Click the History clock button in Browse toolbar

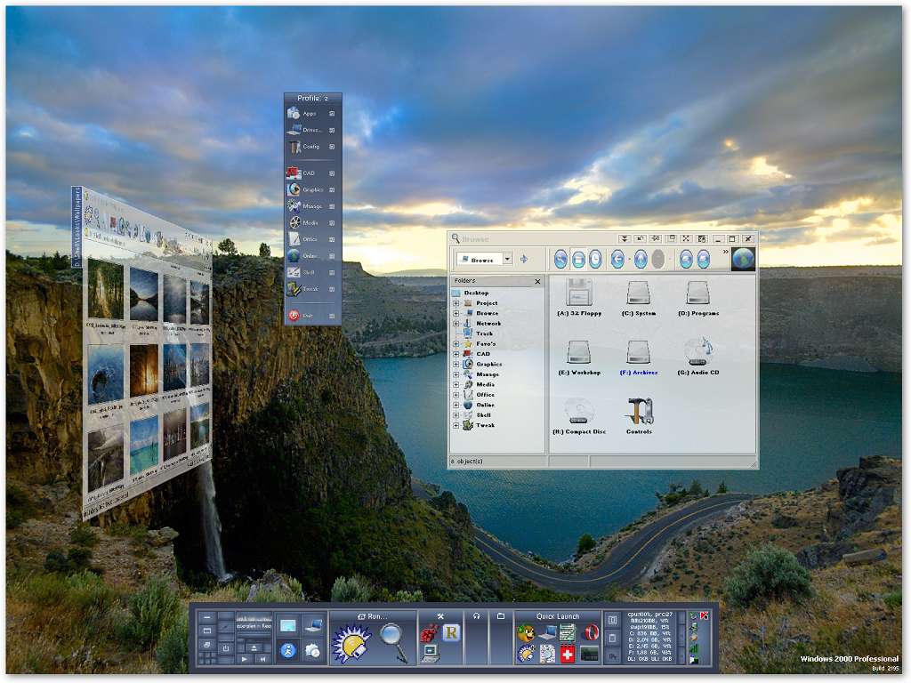pos(595,259)
